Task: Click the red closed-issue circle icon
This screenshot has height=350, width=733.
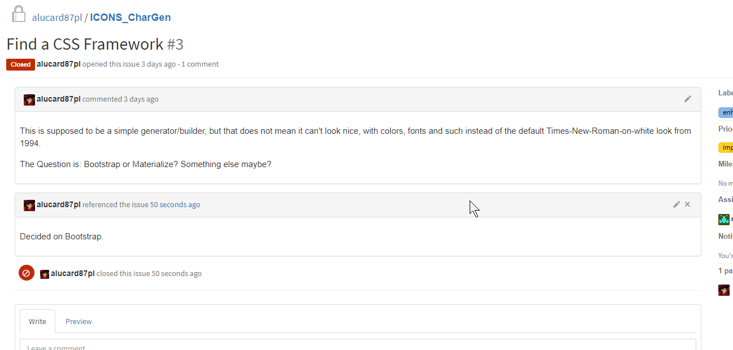Action: coord(27,273)
